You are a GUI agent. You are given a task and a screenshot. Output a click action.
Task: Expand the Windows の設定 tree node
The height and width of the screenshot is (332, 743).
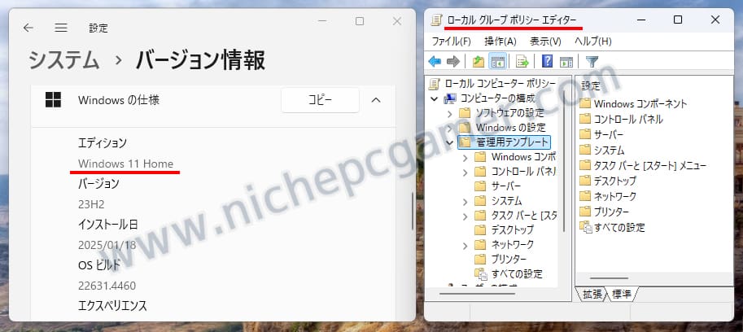[x=450, y=128]
